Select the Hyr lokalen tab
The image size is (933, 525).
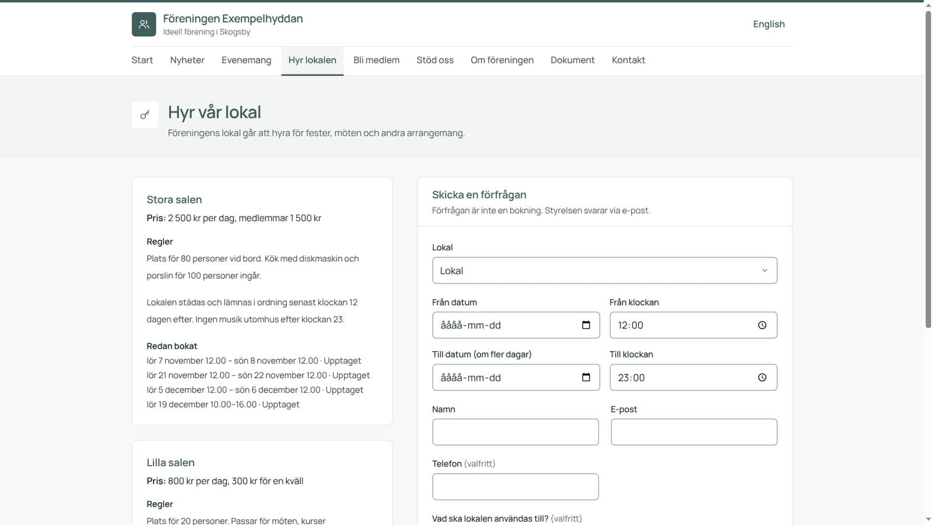[312, 60]
